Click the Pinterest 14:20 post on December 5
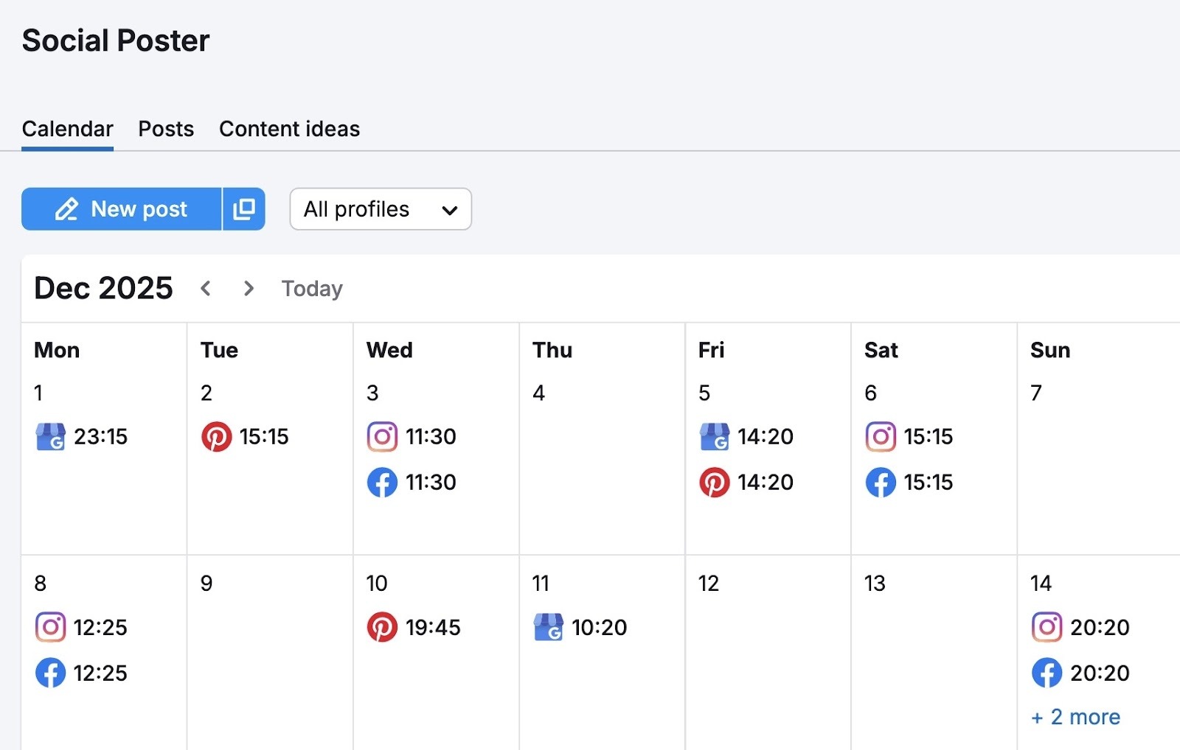This screenshot has height=750, width=1180. pos(715,483)
